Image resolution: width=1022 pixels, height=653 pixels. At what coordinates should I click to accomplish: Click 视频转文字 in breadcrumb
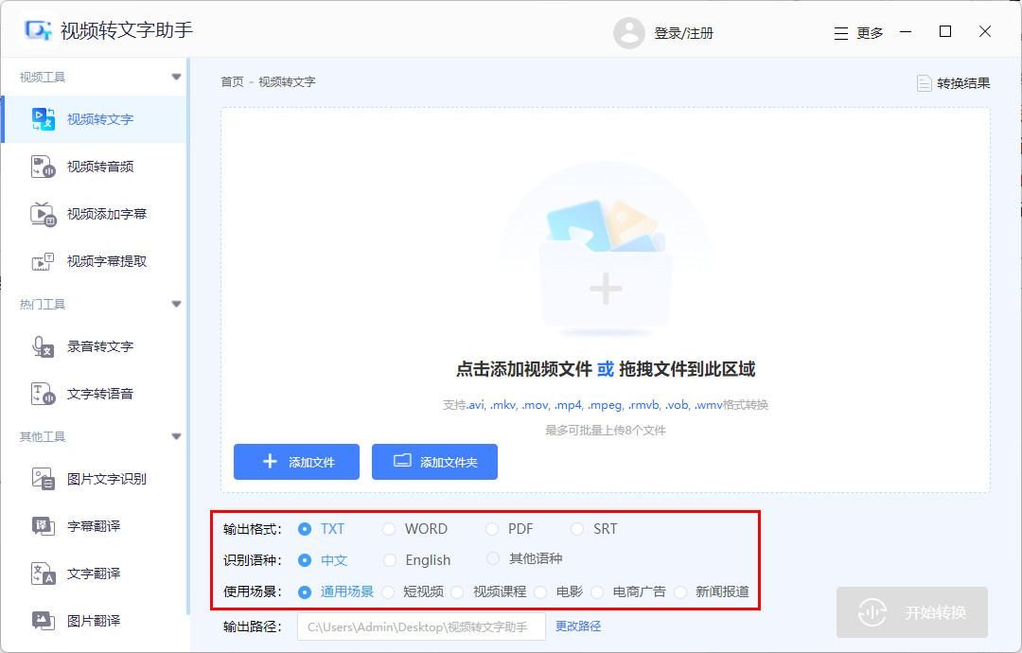[x=287, y=82]
